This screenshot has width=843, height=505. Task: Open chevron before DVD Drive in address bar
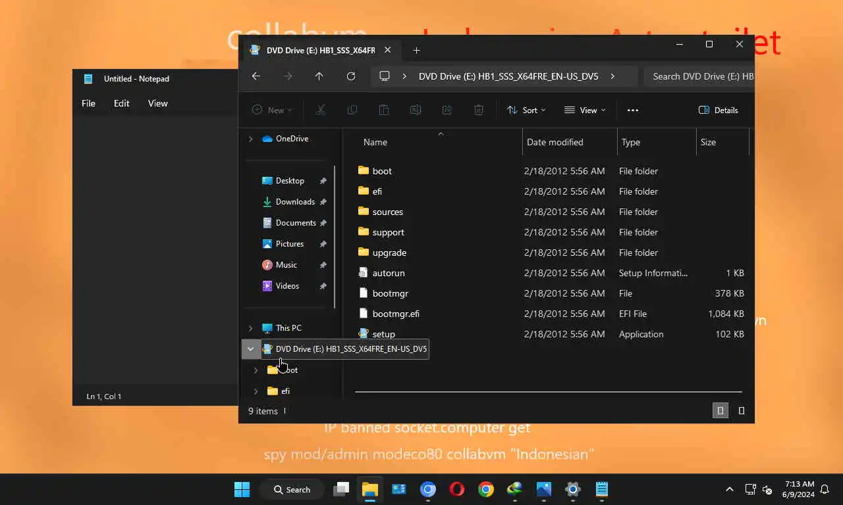[404, 76]
